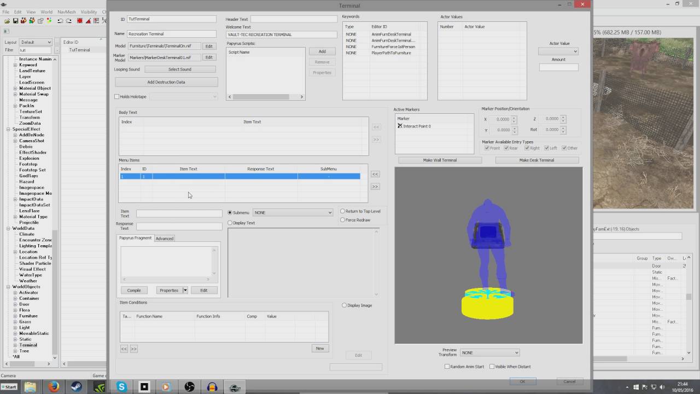Select the Display Text radio button
Image resolution: width=700 pixels, height=394 pixels.
click(230, 223)
